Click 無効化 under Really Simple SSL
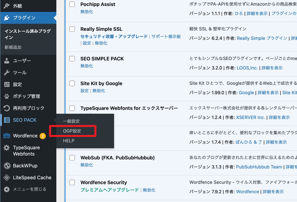The image size is (297, 202). tap(101, 43)
